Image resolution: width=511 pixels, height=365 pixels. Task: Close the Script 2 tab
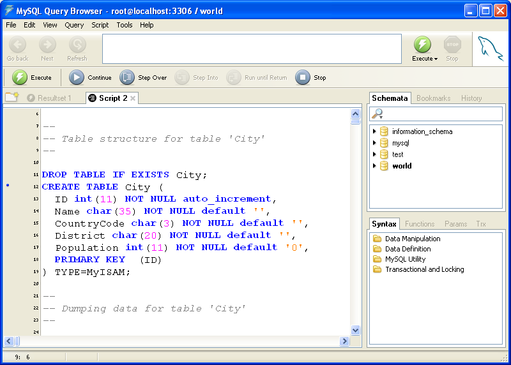133,98
